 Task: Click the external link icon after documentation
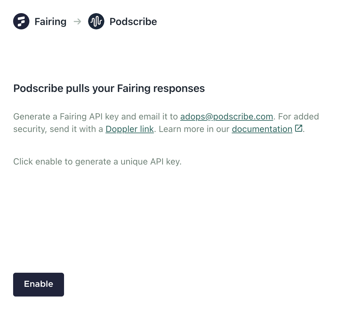pos(299,128)
